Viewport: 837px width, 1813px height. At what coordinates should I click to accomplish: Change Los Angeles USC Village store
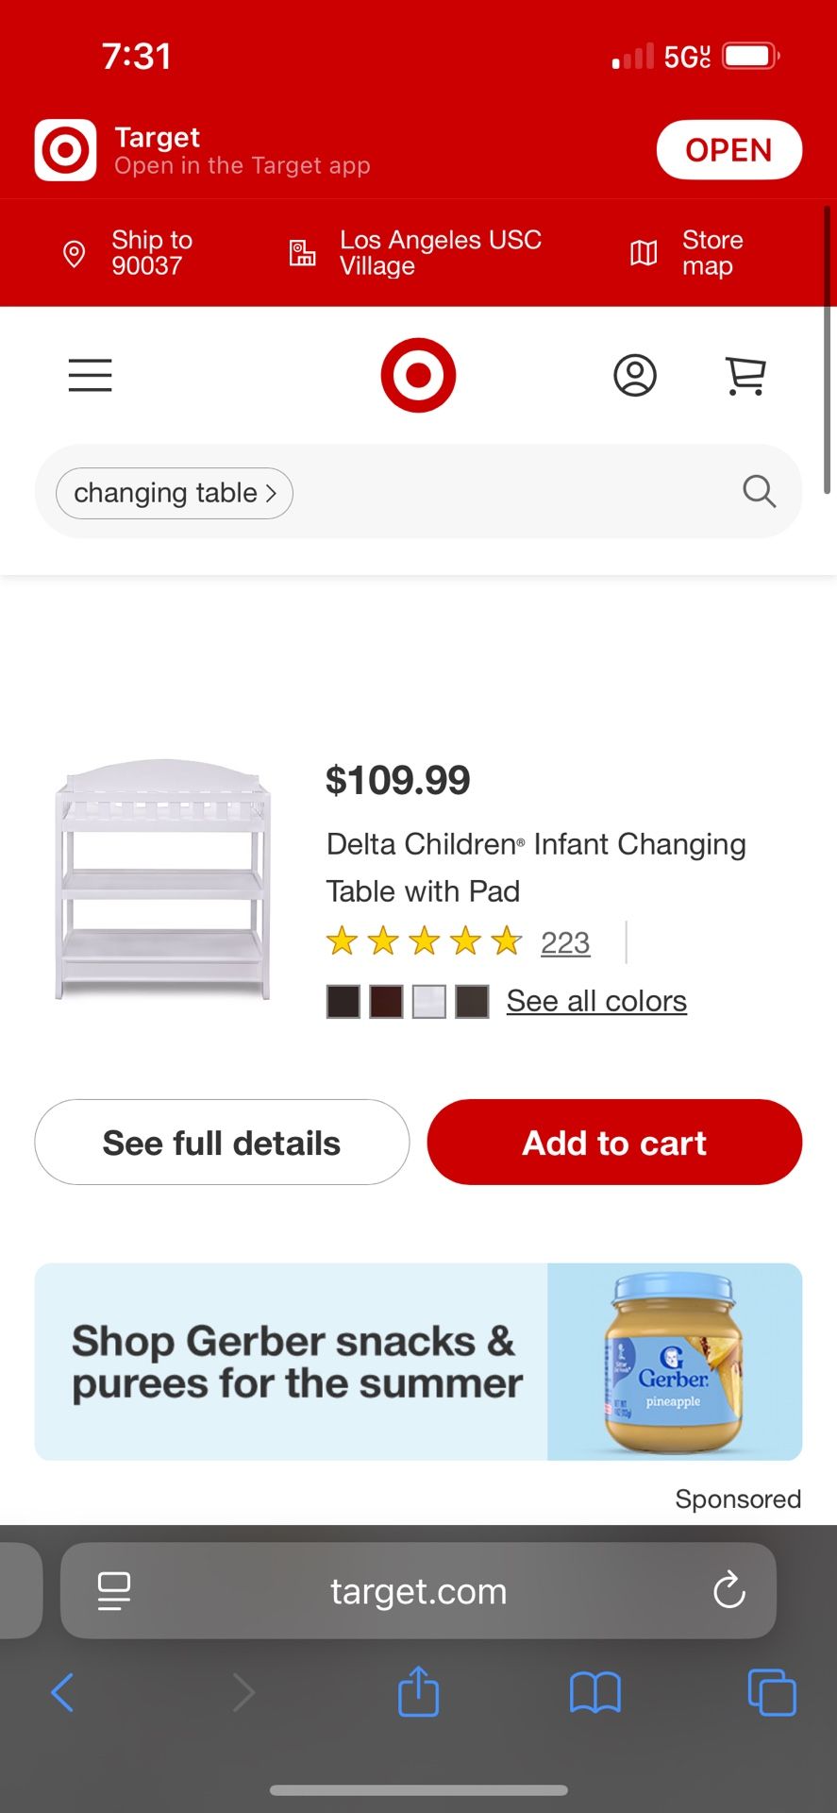tap(415, 253)
